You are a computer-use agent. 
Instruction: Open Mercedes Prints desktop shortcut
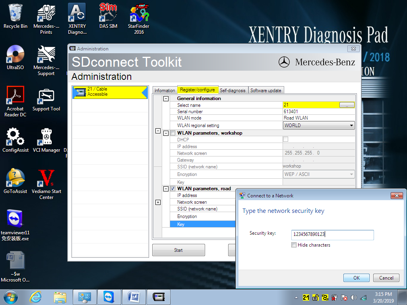click(x=46, y=19)
